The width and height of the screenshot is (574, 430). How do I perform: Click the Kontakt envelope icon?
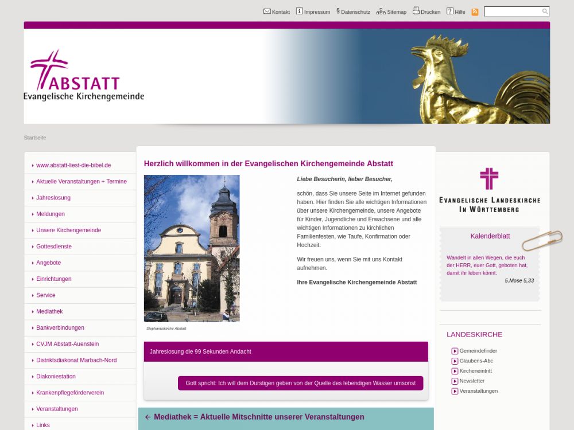coord(267,11)
